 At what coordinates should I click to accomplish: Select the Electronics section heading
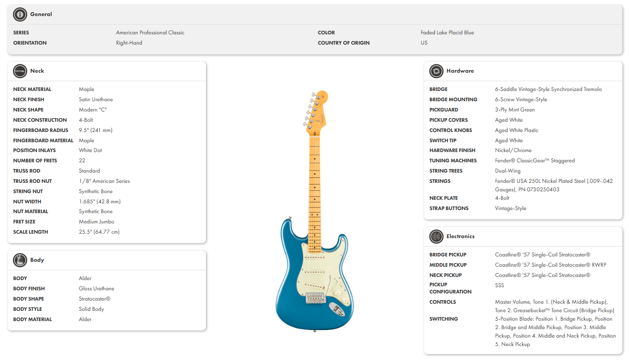(460, 236)
